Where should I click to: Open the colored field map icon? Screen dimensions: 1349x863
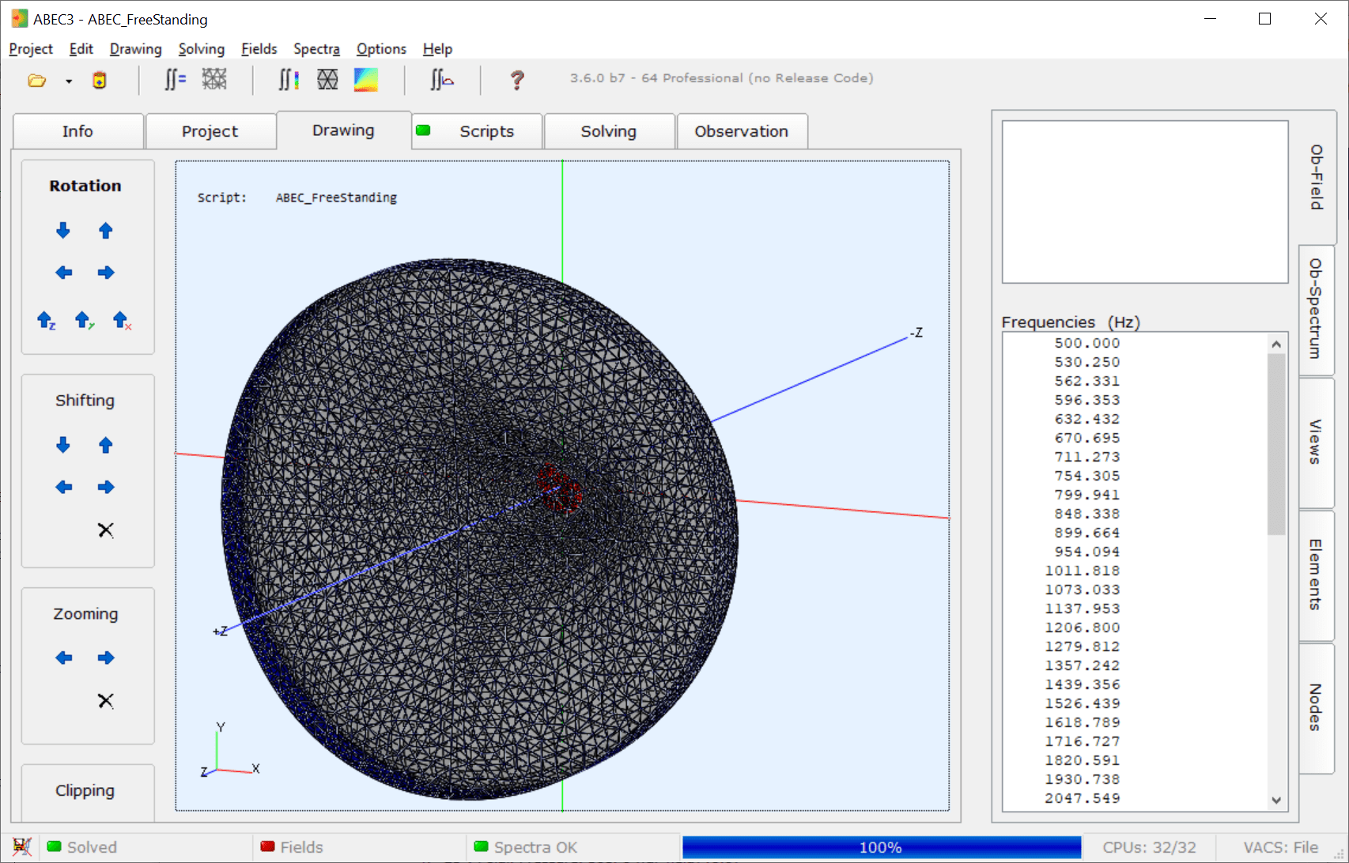point(365,79)
